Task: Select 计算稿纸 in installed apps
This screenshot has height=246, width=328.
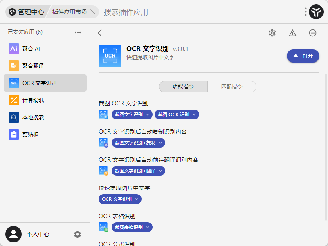Action: [x=45, y=100]
